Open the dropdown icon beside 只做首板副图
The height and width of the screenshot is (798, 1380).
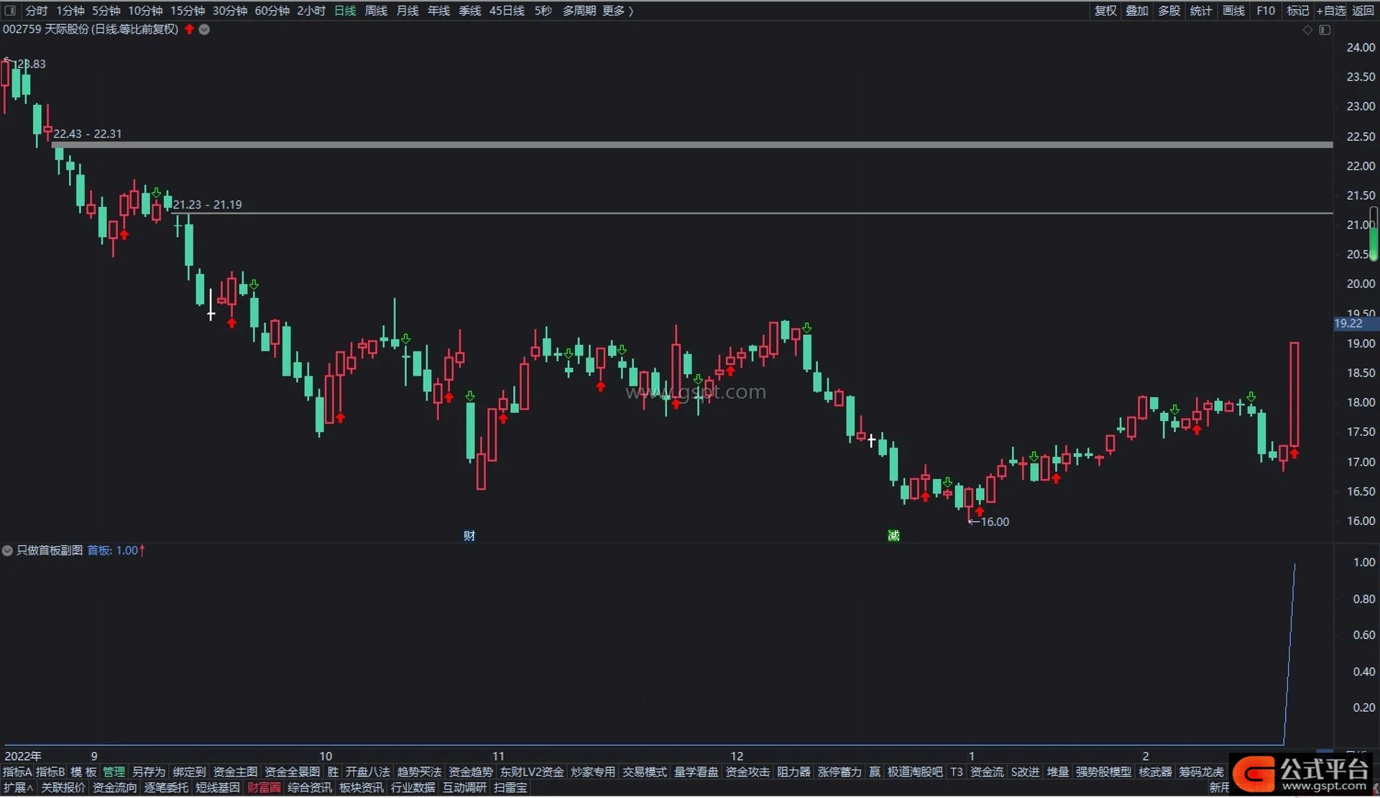click(x=8, y=551)
